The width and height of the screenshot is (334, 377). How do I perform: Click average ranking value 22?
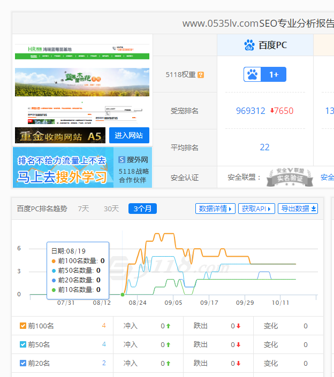pyautogui.click(x=265, y=147)
